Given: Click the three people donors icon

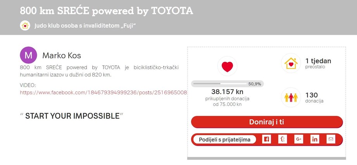Looking at the screenshot, I should tap(291, 97).
